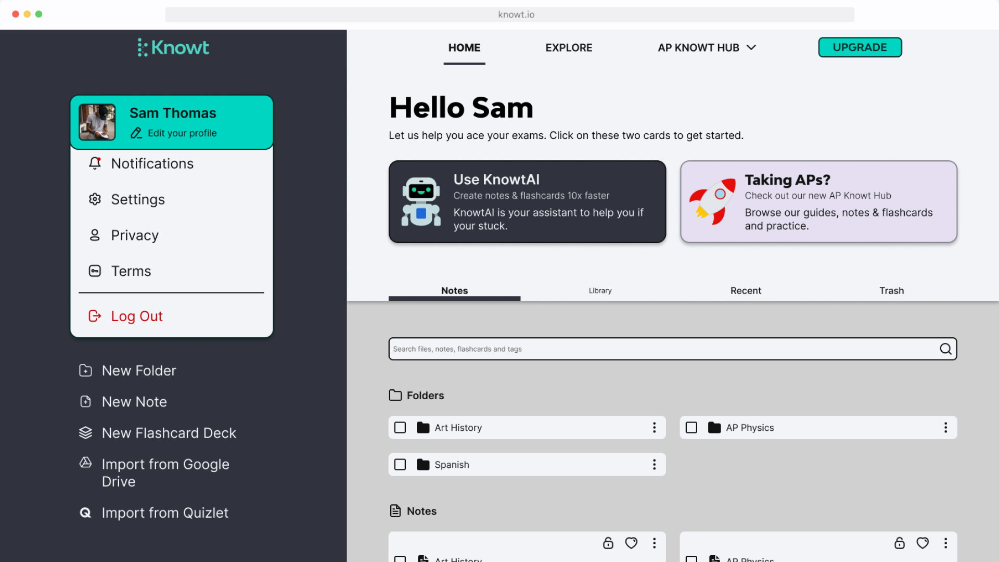Click the Upgrade button
This screenshot has width=999, height=562.
[860, 47]
